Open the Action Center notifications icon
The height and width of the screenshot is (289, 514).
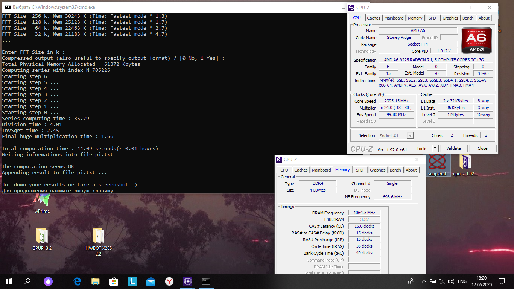(x=501, y=281)
